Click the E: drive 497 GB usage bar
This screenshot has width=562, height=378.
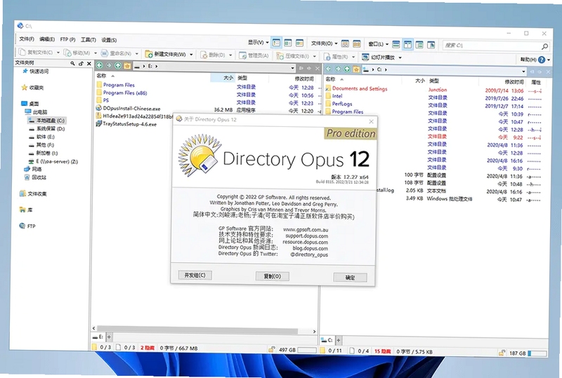pos(307,350)
